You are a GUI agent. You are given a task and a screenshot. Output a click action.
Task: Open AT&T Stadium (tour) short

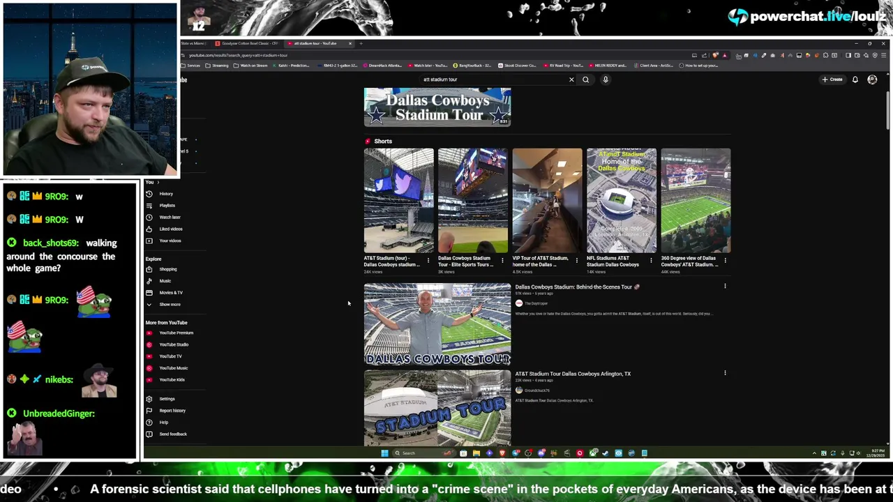pos(398,200)
